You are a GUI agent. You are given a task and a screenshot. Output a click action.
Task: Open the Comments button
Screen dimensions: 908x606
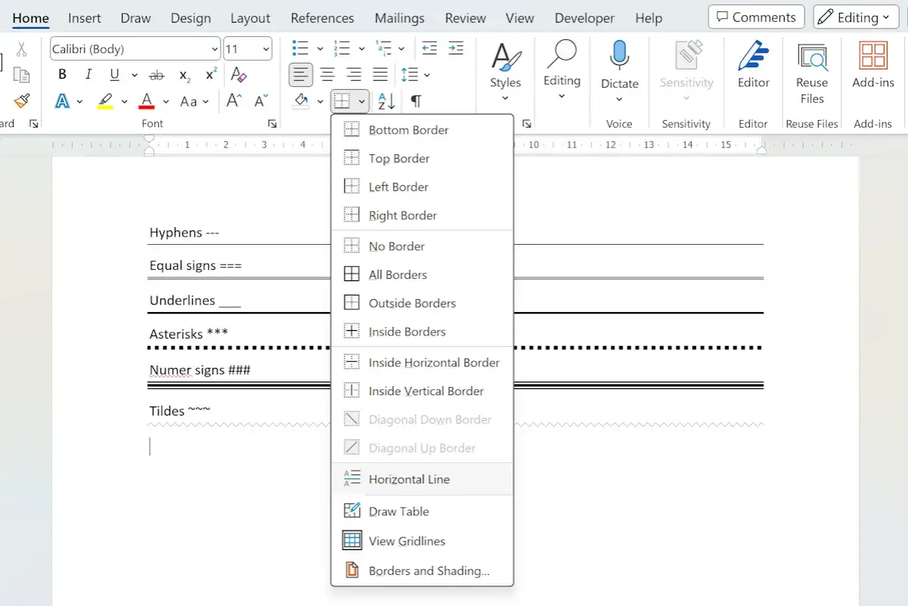756,17
